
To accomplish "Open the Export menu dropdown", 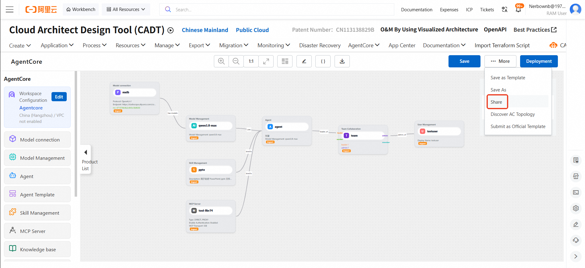I will pyautogui.click(x=200, y=45).
